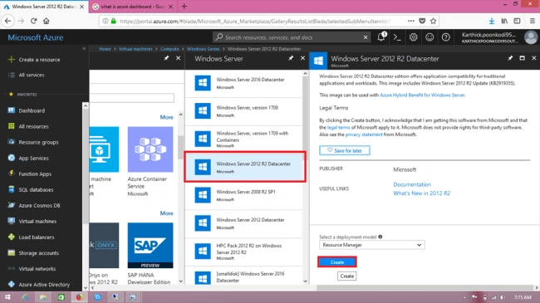The height and width of the screenshot is (303, 540).
Task: Open Firefox hamburger menu
Action: [x=532, y=21]
